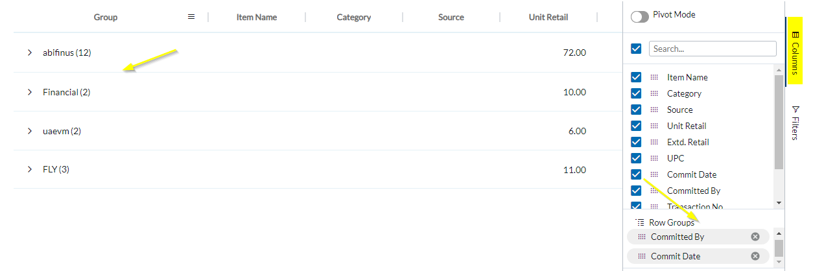Uncheck the Extd. Retail column checkbox

(x=636, y=142)
